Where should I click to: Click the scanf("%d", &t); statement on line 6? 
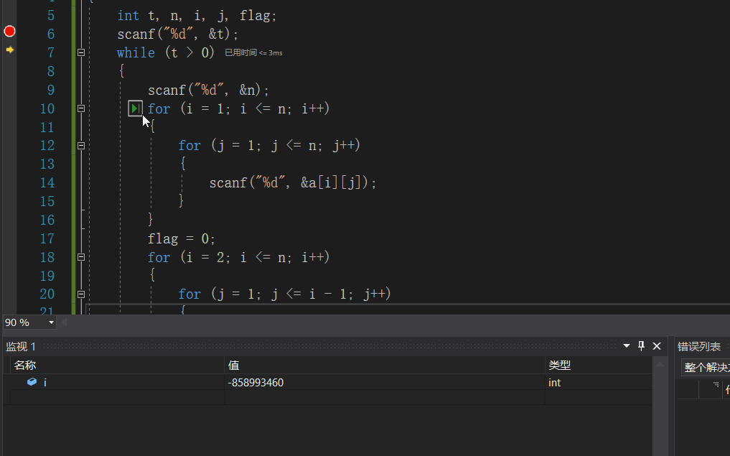click(178, 34)
